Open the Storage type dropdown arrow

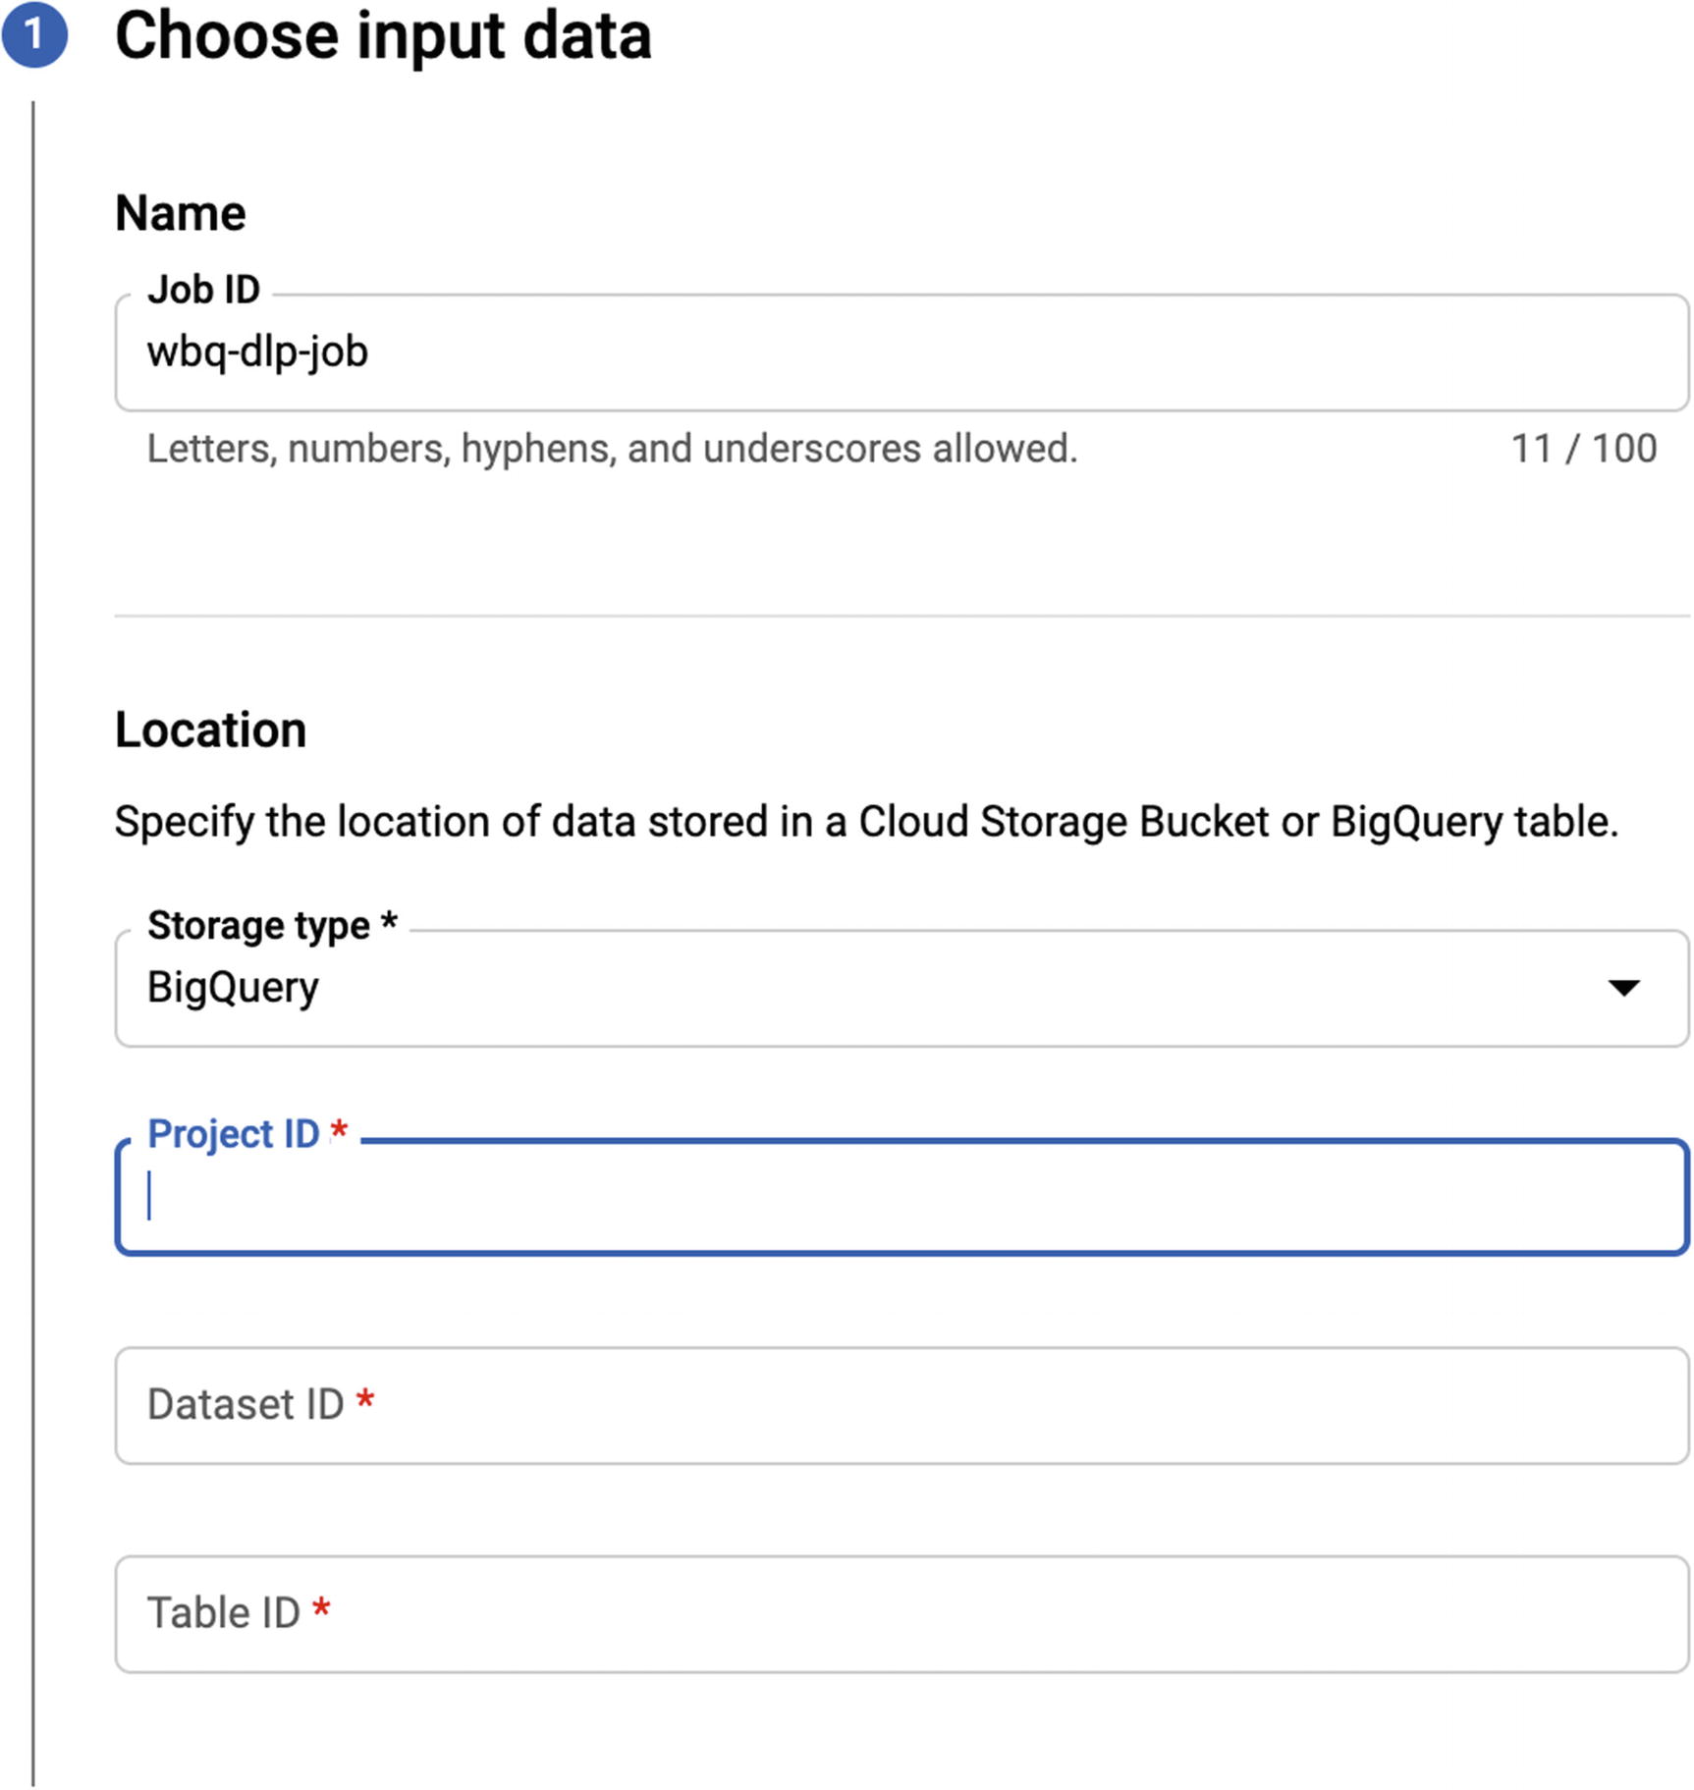[x=1623, y=988]
